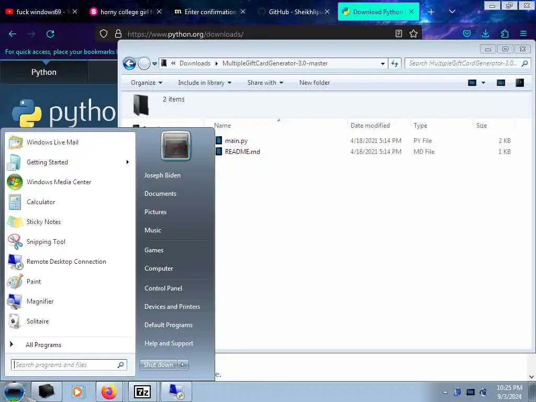Click the Shut down button
The width and height of the screenshot is (536, 402).
[x=158, y=365]
